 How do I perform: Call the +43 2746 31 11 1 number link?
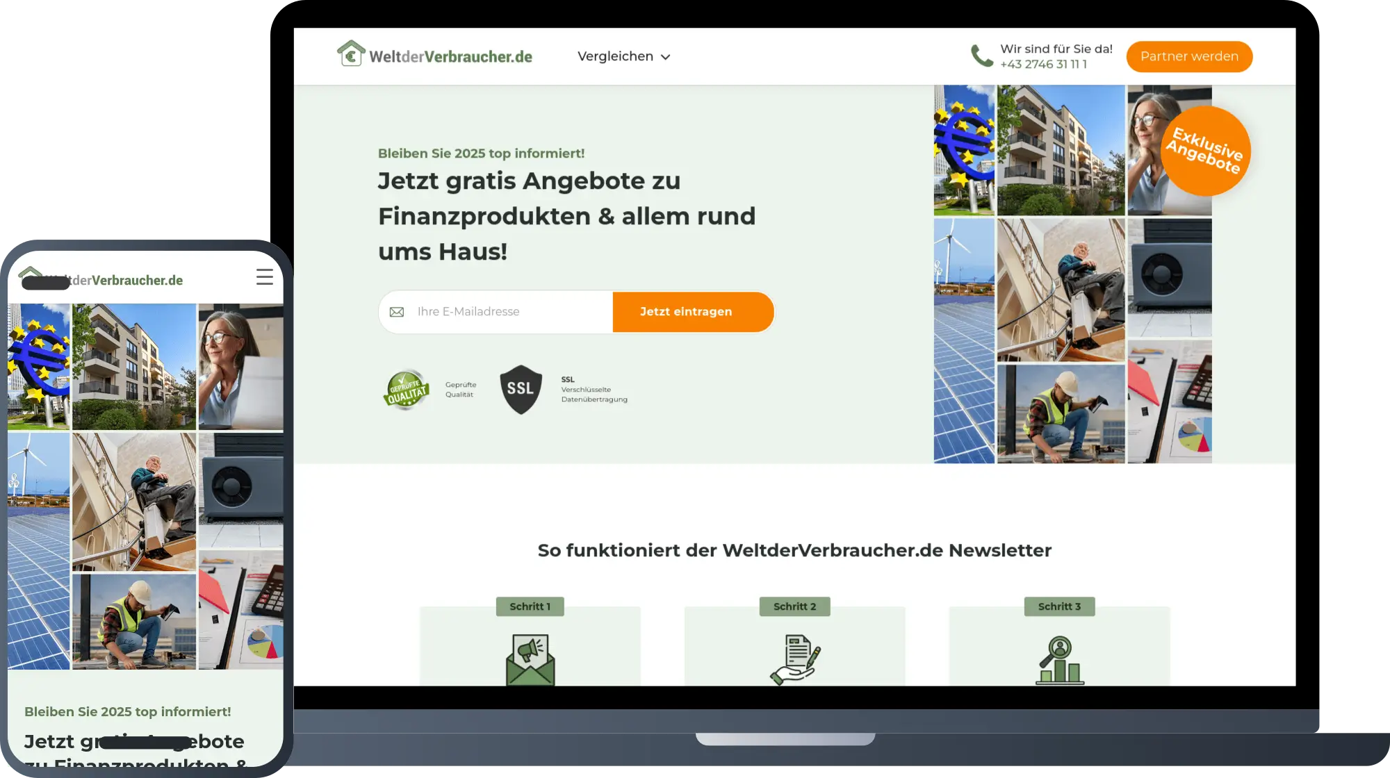(x=1045, y=63)
